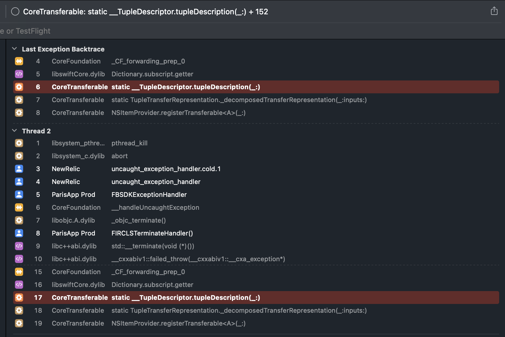Toggle the resolved circle beside the crash title
This screenshot has width=505, height=337.
click(15, 12)
